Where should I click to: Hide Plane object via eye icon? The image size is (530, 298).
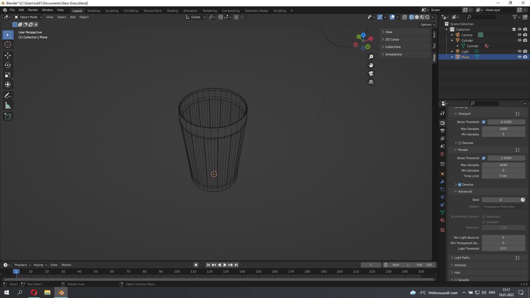pos(520,57)
